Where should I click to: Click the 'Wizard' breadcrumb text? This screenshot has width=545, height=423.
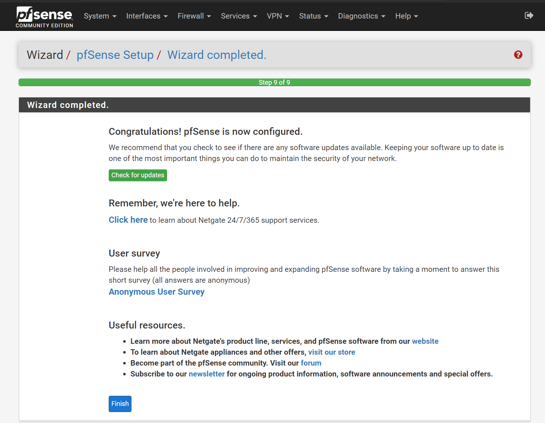point(45,55)
